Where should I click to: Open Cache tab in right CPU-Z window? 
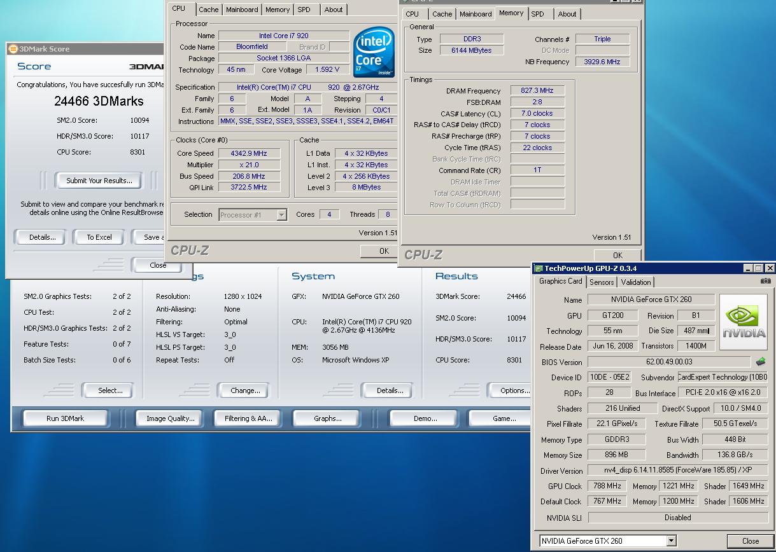click(442, 14)
